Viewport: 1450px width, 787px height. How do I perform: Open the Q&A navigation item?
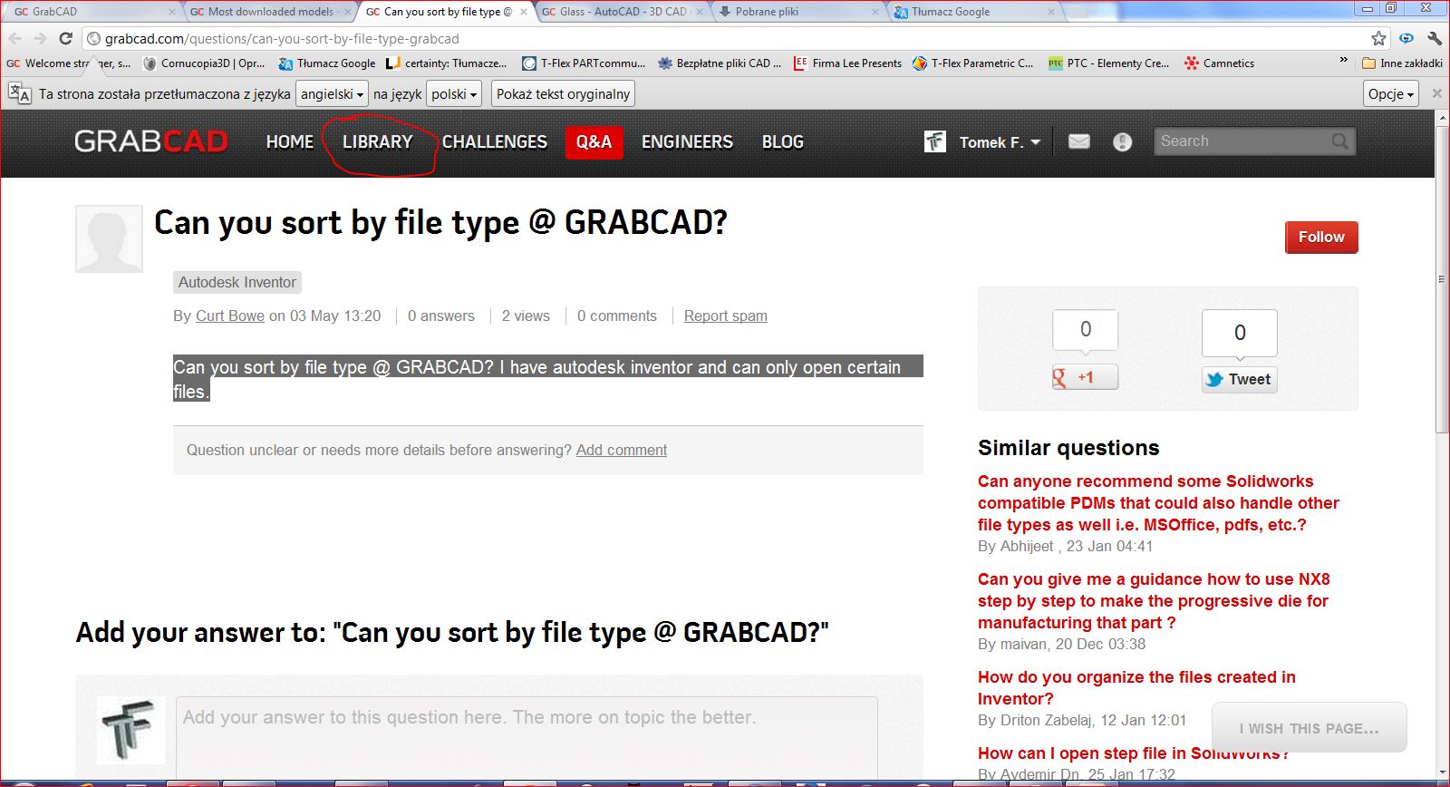click(x=594, y=142)
